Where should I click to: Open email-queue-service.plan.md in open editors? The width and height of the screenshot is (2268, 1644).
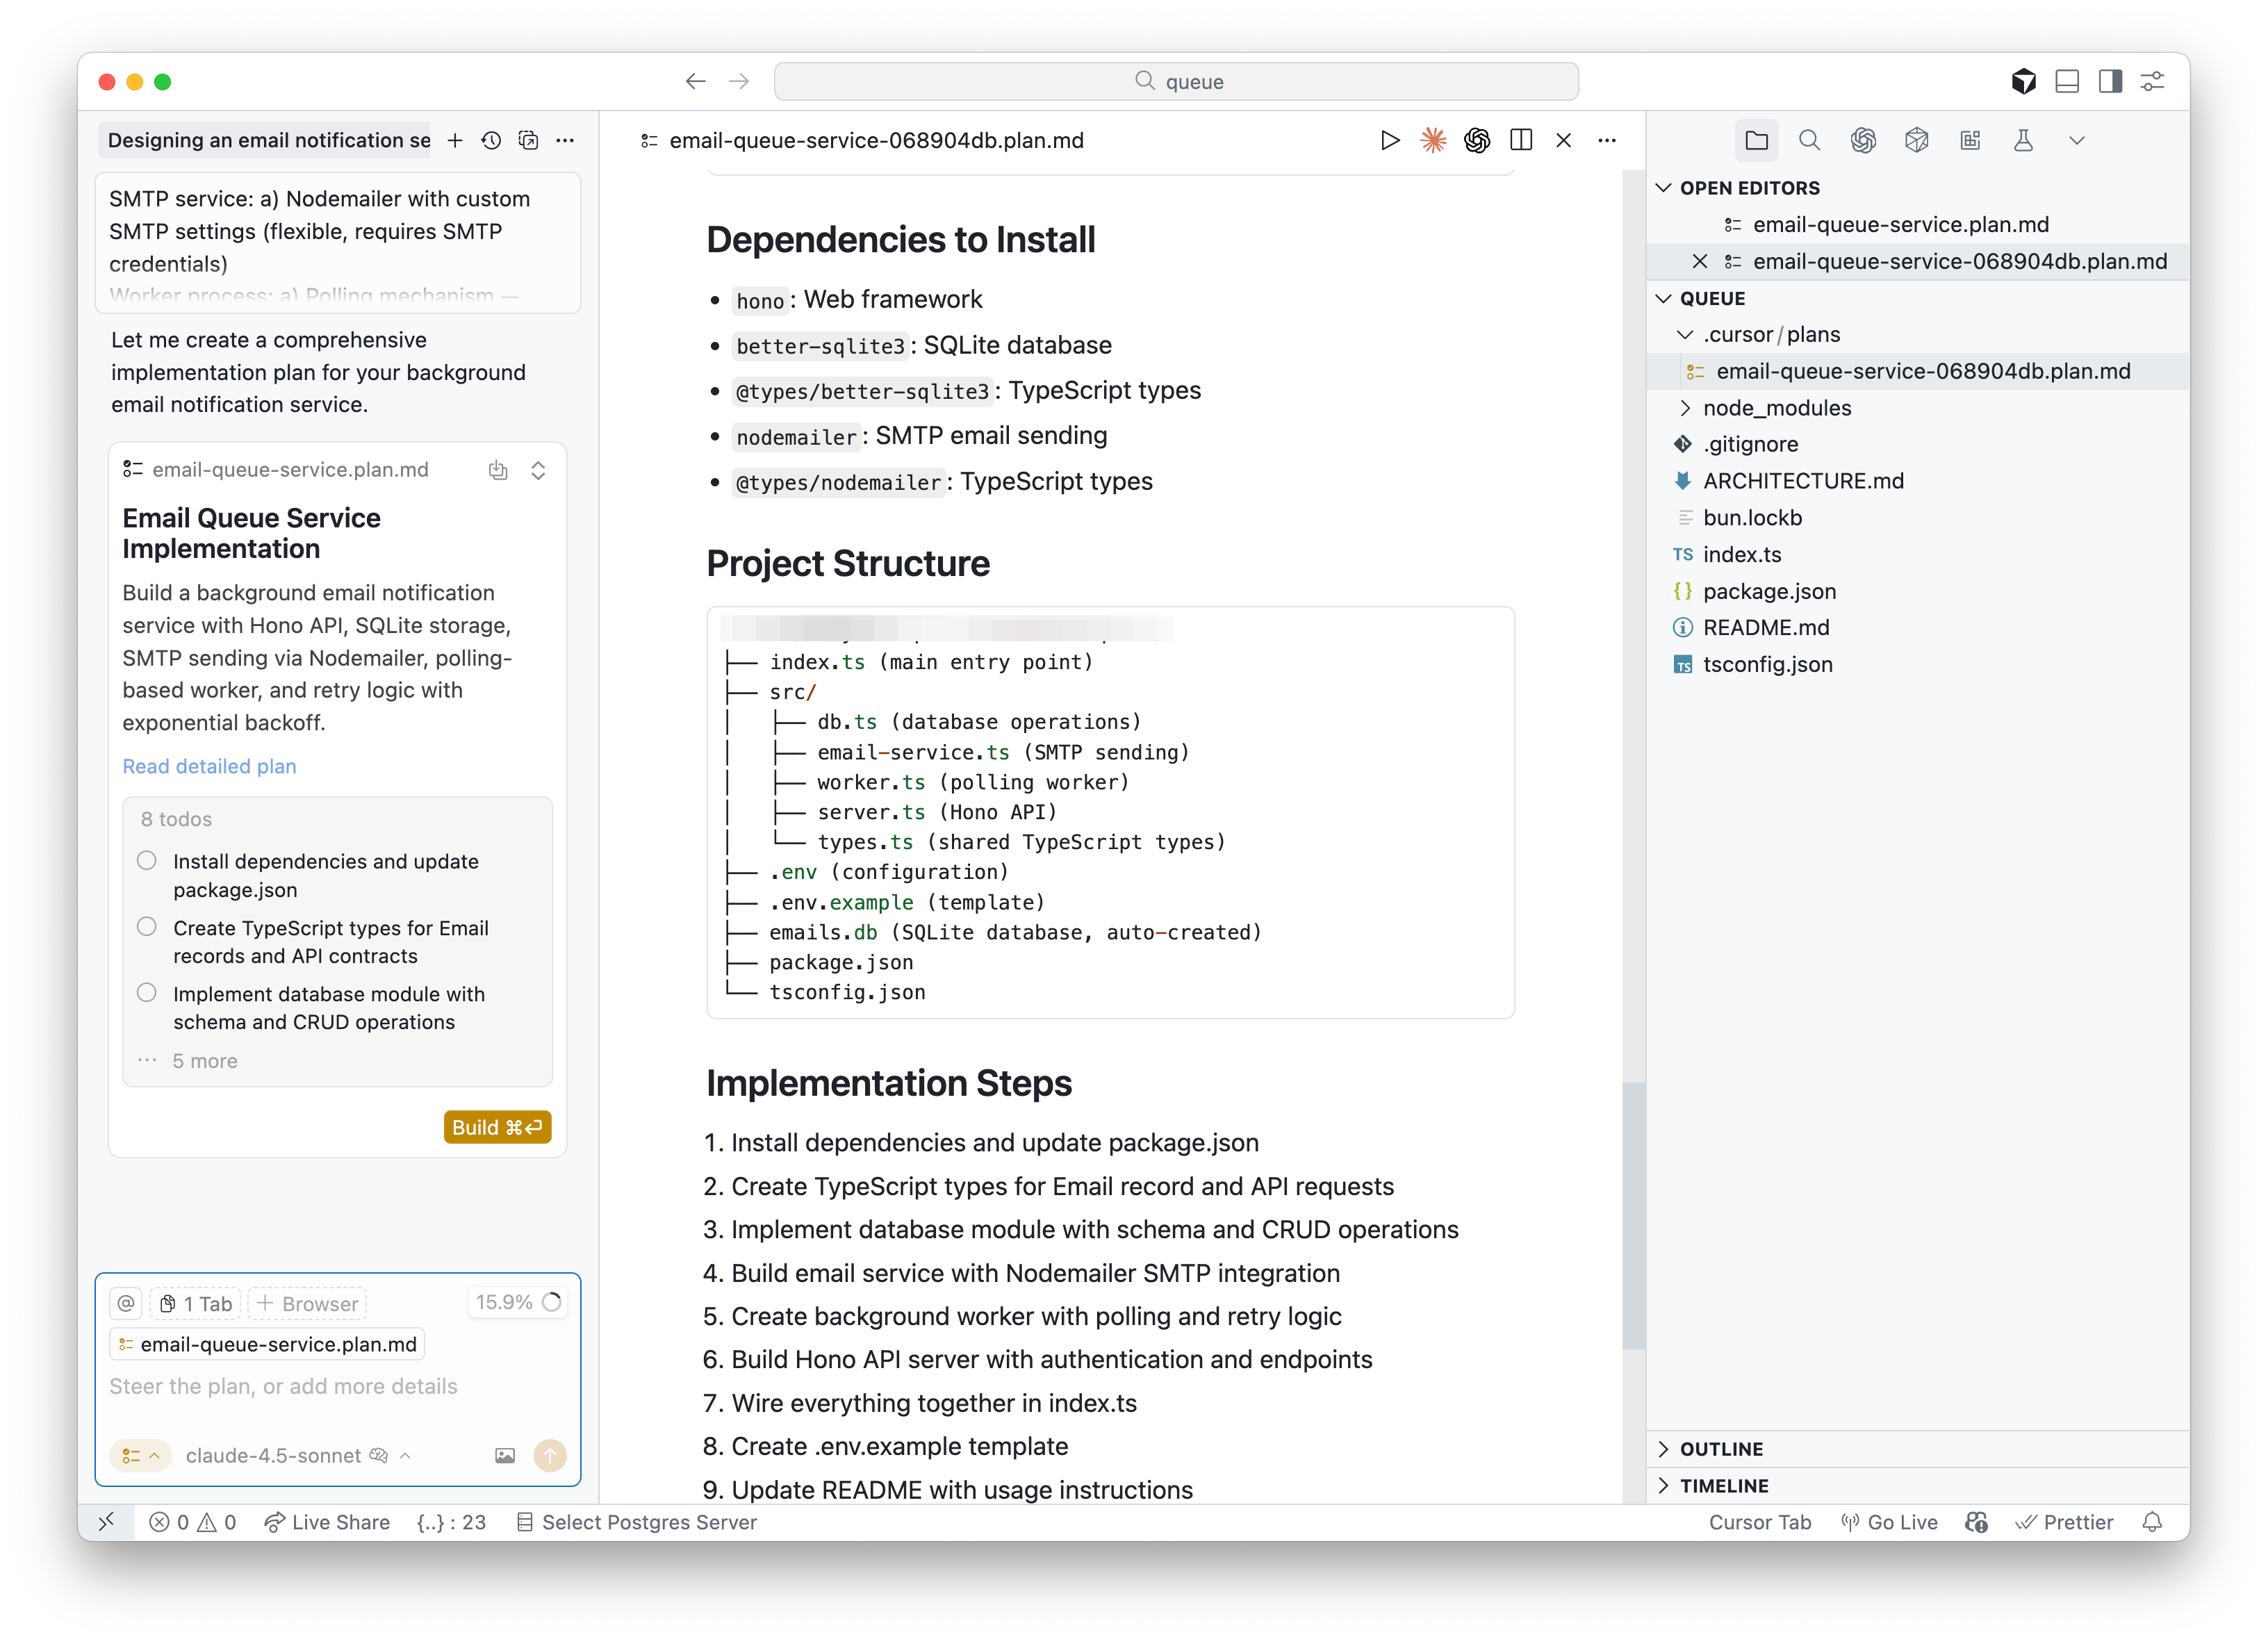click(x=1900, y=225)
